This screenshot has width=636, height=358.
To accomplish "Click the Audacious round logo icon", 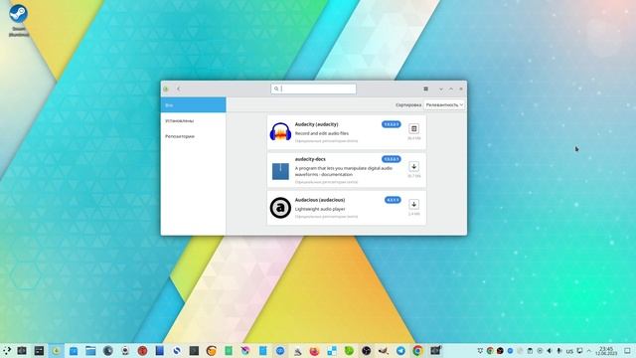I will point(280,208).
